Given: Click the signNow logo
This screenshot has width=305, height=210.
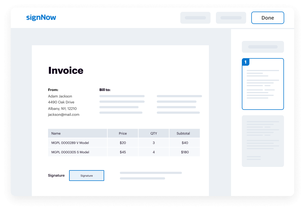Looking at the screenshot, I should pos(41,17).
